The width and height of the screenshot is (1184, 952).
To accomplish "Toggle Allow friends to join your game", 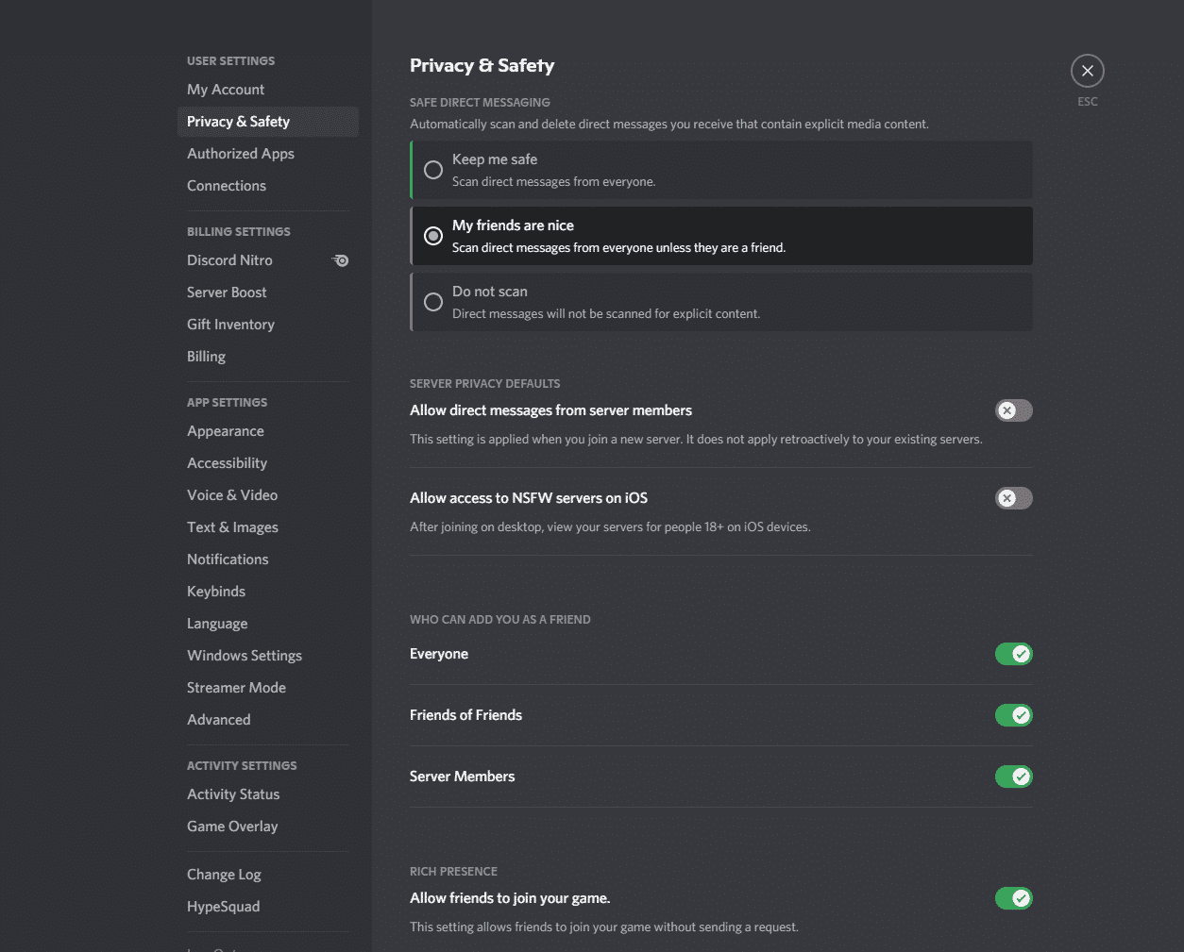I will tap(1014, 898).
